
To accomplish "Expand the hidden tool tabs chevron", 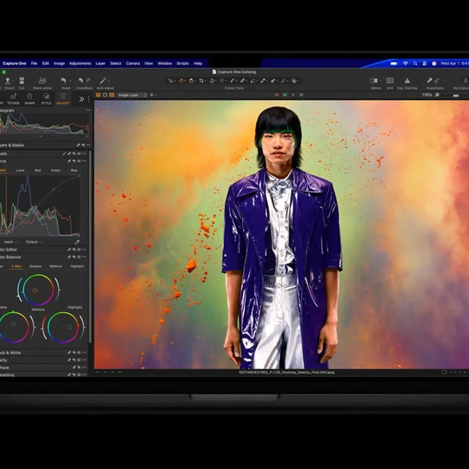I will click(x=81, y=99).
